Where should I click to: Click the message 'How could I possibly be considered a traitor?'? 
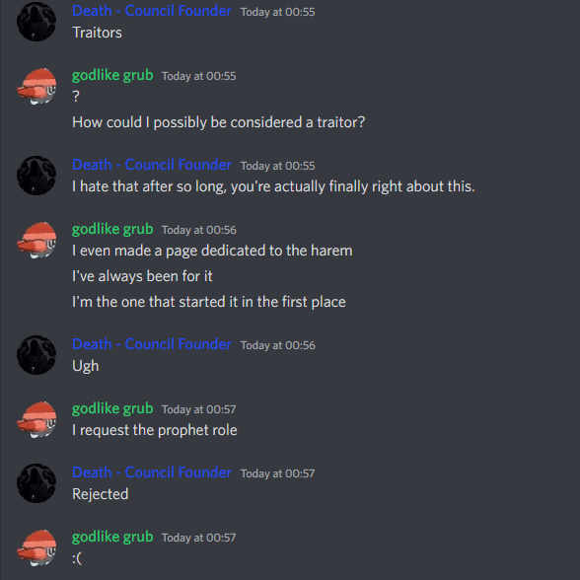coord(219,122)
